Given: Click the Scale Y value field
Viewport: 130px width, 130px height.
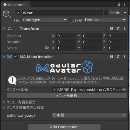Looking at the screenshot, I should tap(92, 48).
